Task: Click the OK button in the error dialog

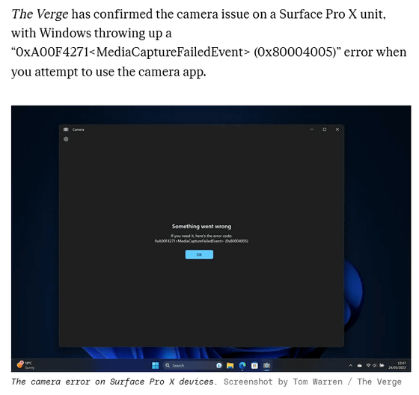Action: coord(199,254)
